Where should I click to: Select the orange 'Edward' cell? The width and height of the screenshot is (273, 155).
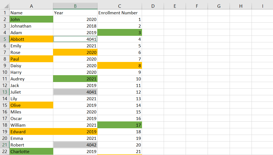point(31,132)
